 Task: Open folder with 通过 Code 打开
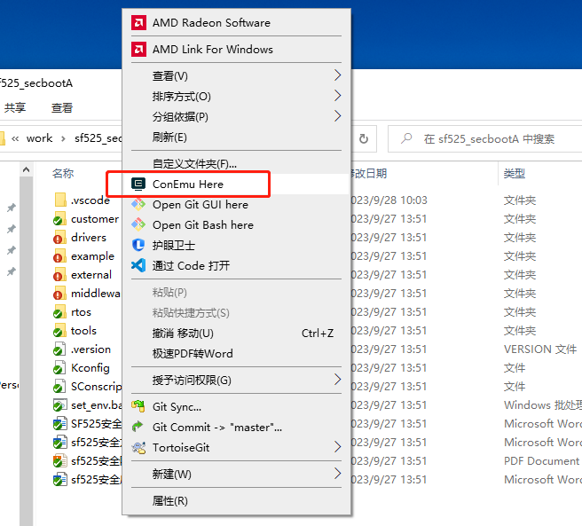click(x=191, y=265)
